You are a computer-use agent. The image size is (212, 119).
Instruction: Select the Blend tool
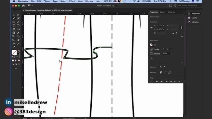[14, 36]
